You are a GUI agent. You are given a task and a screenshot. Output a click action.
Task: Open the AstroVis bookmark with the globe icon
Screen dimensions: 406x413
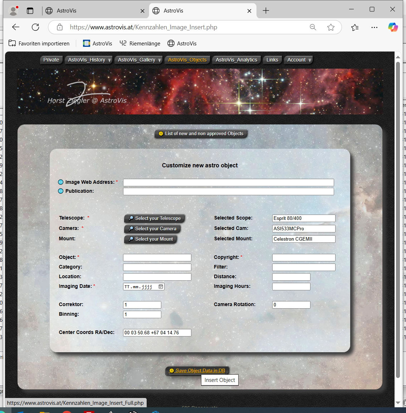[x=182, y=44]
